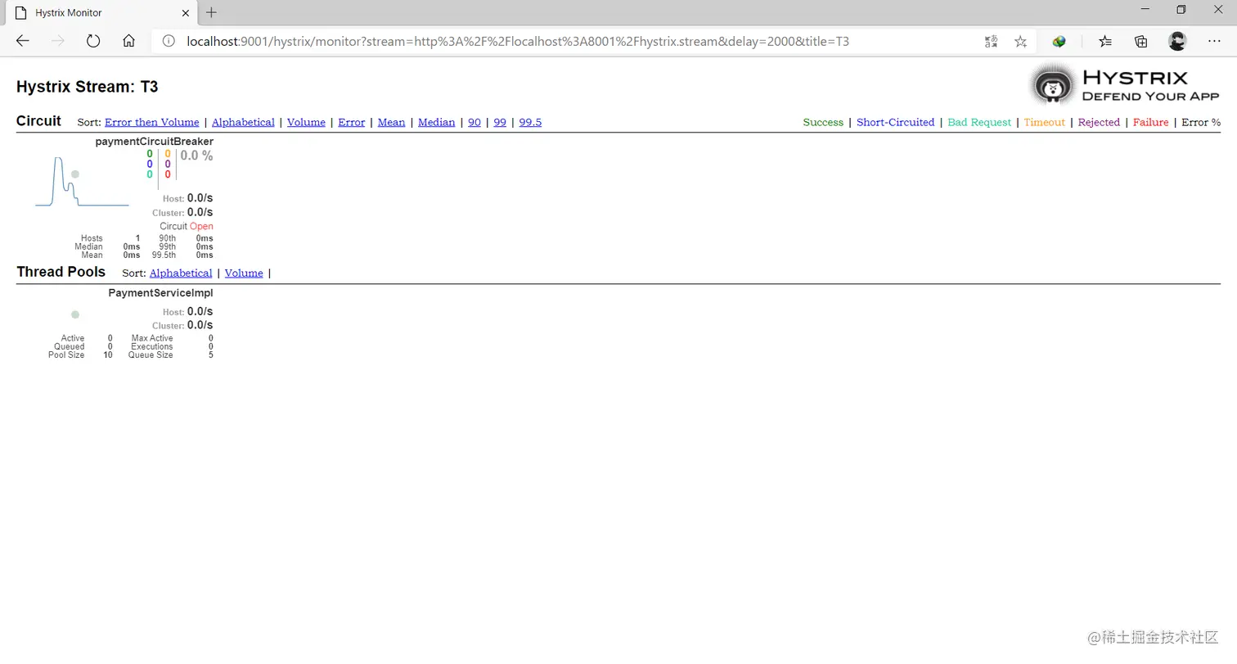Sort circuits by 90 percentile
Image resolution: width=1237 pixels, height=664 pixels.
tap(474, 122)
